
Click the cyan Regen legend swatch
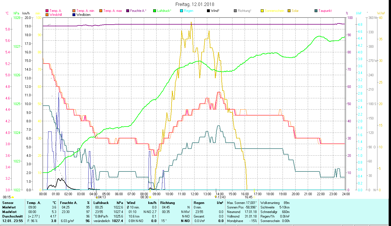pos(181,11)
